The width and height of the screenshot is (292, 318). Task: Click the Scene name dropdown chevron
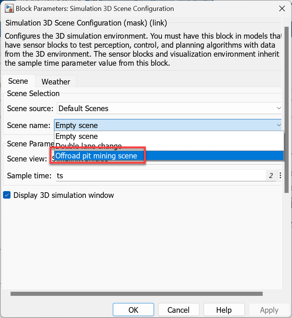coord(279,125)
